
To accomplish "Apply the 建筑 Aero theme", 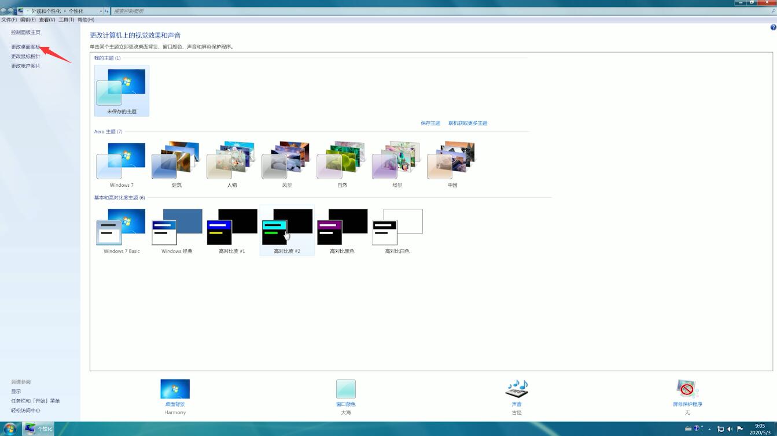I will [x=176, y=164].
